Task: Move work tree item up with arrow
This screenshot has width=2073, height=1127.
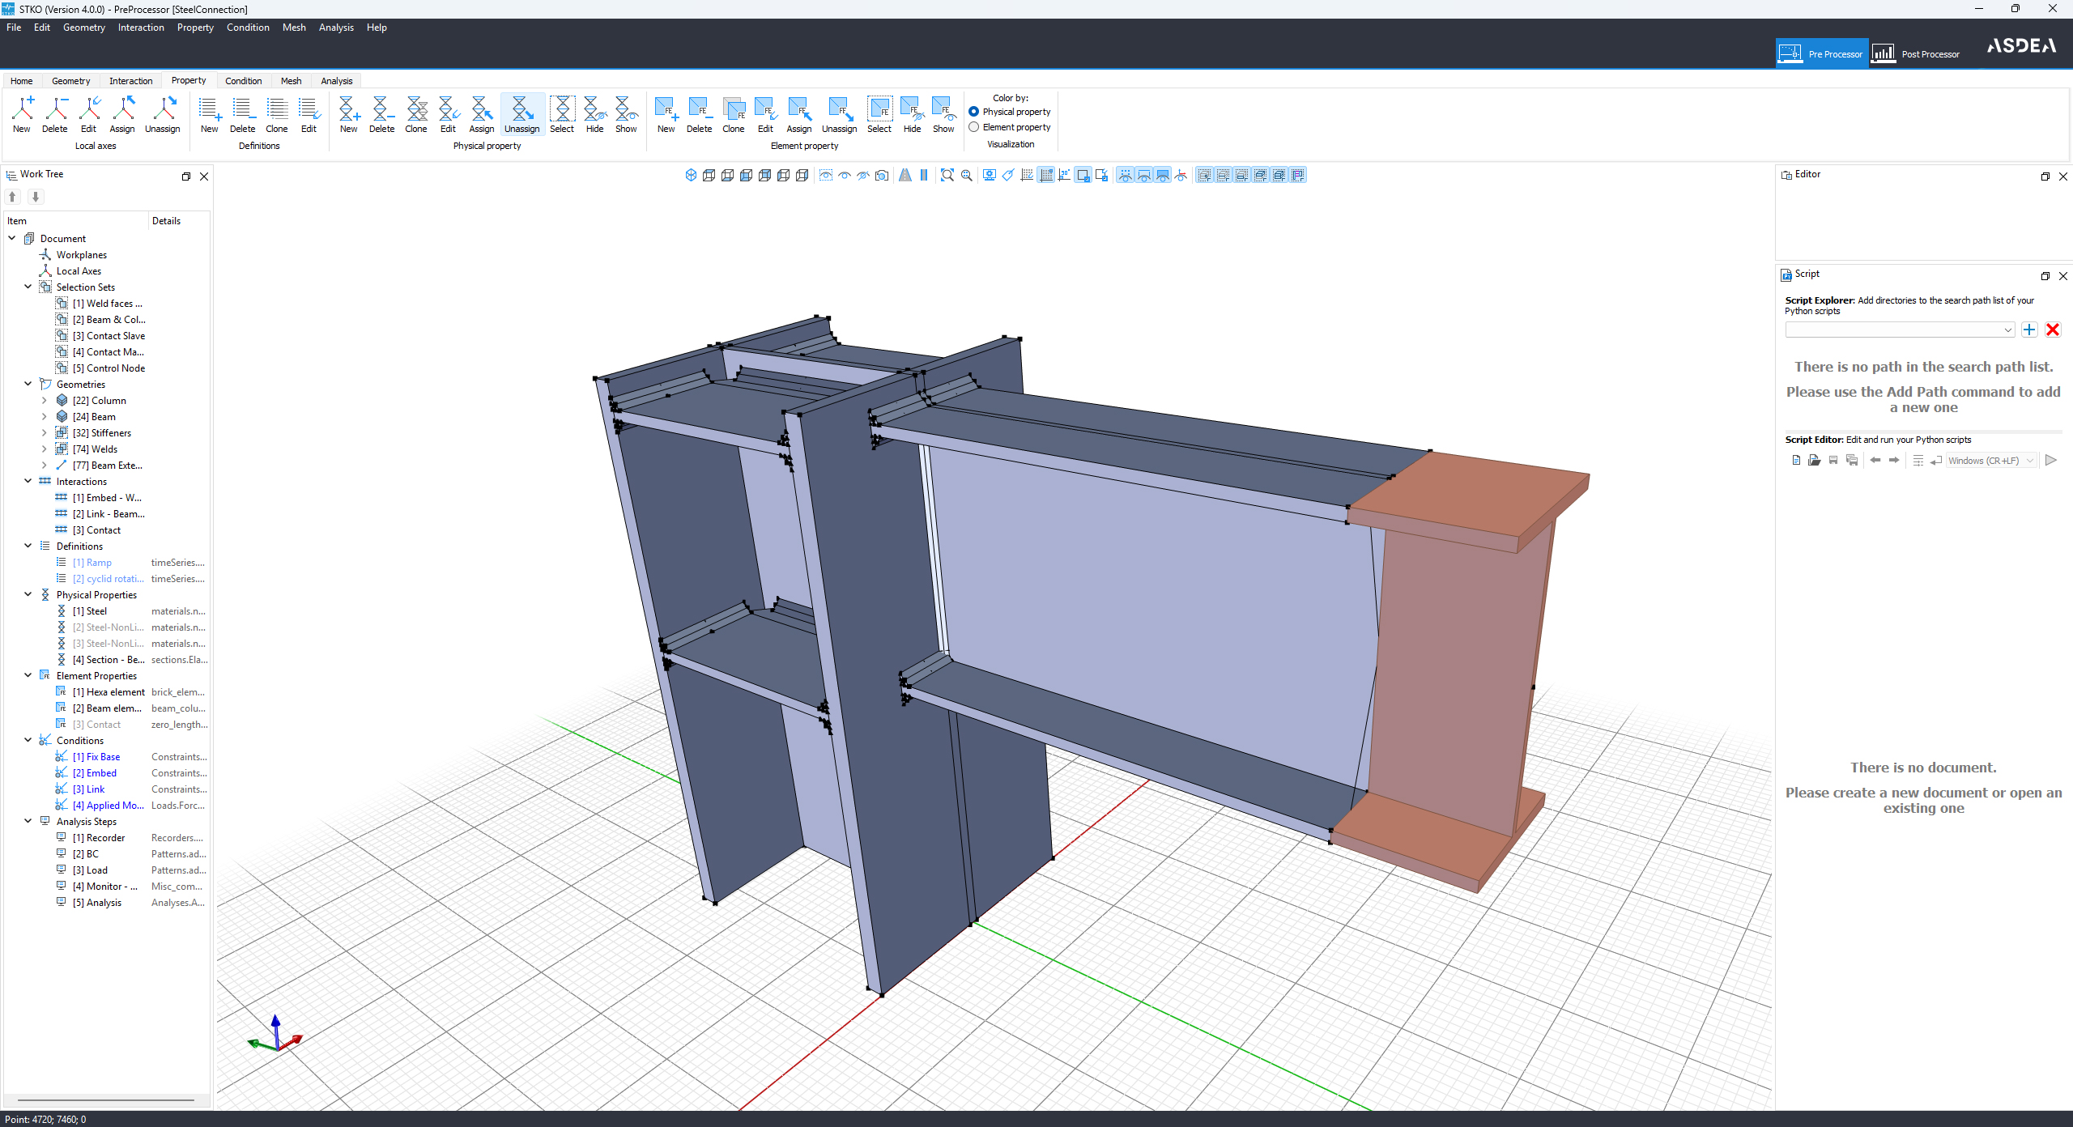Action: [13, 197]
